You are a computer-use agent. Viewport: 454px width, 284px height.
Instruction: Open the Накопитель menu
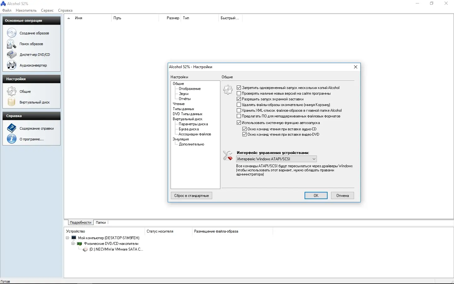coord(26,10)
